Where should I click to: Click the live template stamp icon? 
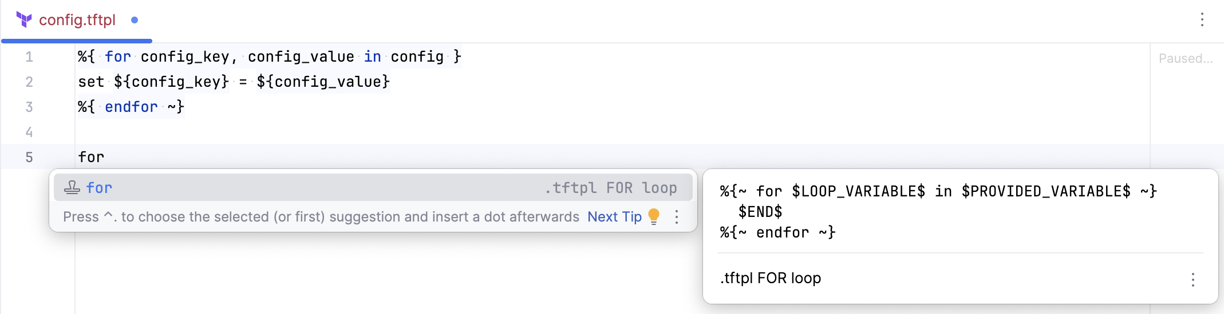[x=72, y=188]
